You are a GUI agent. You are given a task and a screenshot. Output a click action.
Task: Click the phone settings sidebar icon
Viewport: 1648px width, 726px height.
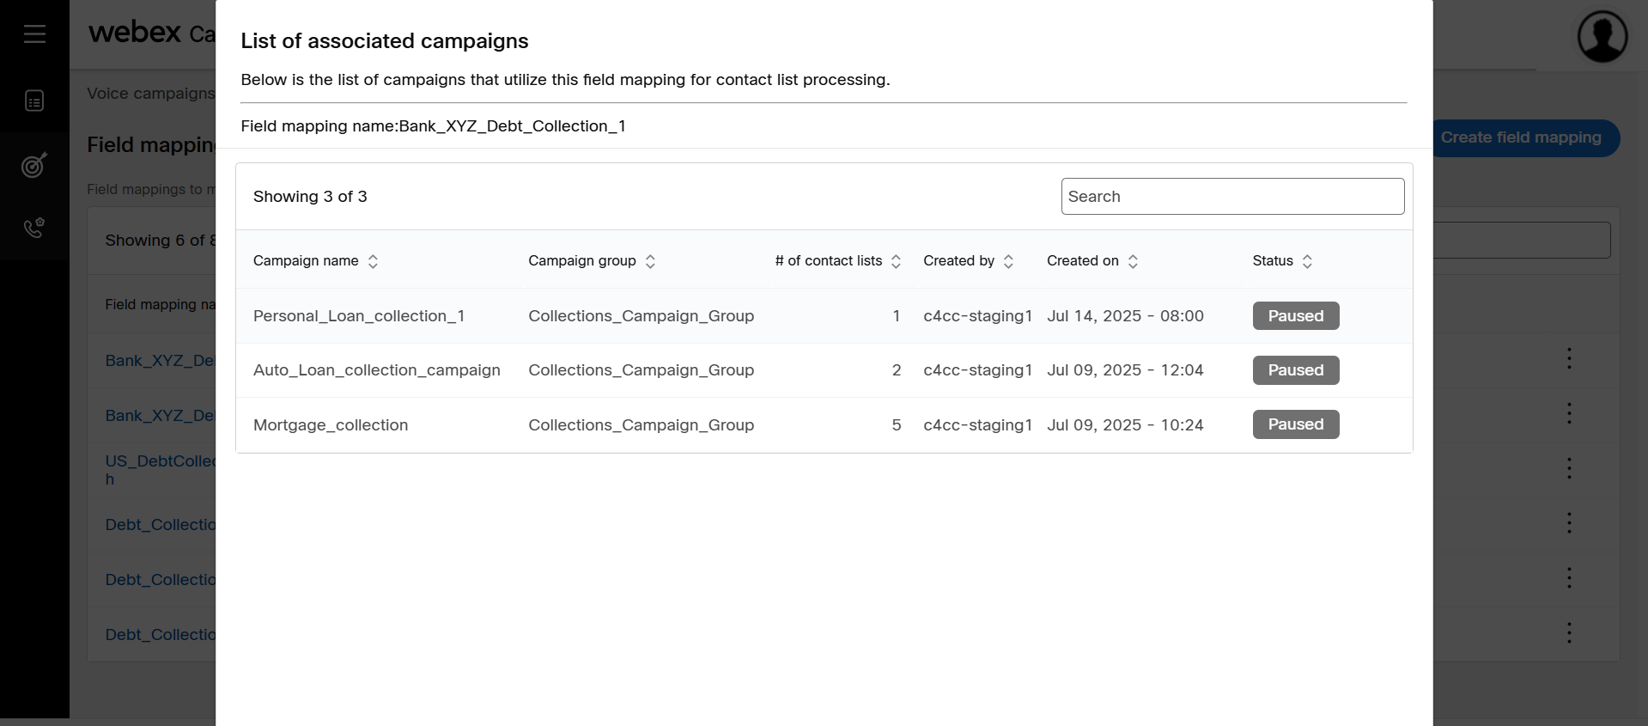(x=34, y=228)
